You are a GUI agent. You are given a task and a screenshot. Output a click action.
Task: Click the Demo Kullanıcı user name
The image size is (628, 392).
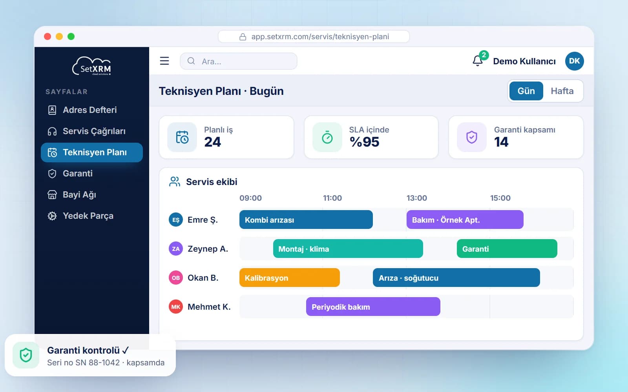524,61
